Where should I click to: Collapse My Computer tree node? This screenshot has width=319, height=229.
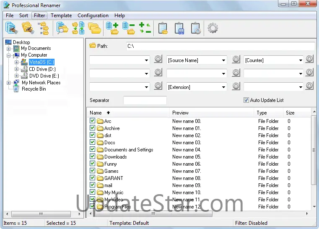pyautogui.click(x=8, y=55)
